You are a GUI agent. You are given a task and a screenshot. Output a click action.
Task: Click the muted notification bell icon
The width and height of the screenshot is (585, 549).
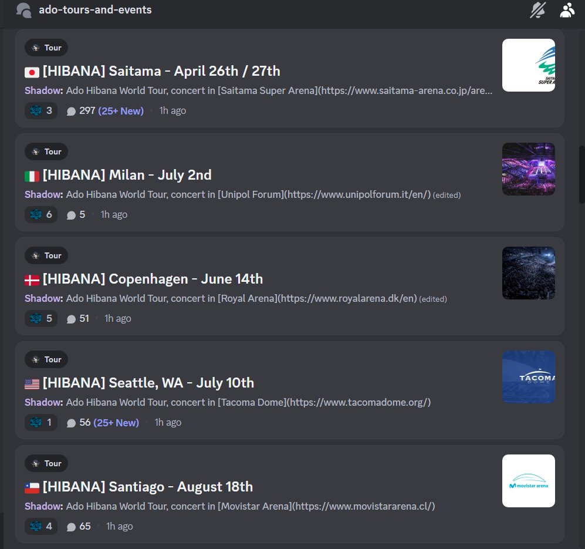click(x=537, y=10)
